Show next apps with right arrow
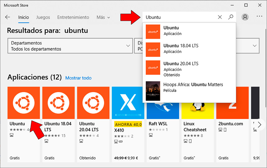This screenshot has width=267, height=168. [259, 125]
